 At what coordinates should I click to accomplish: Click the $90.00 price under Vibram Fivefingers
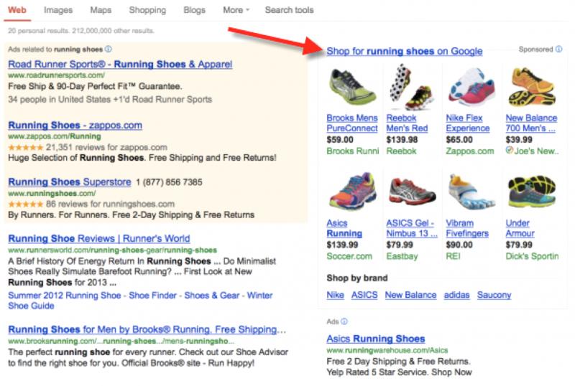pyautogui.click(x=459, y=245)
